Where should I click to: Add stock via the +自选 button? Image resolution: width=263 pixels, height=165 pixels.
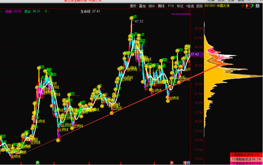pos(190,6)
